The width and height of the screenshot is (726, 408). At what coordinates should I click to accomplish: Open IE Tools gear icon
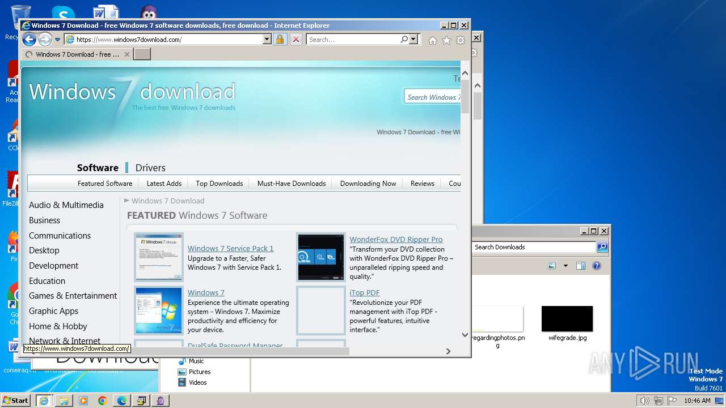pos(461,40)
